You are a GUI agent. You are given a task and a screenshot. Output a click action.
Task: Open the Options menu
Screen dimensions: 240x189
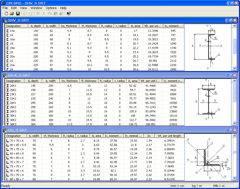(x=51, y=8)
